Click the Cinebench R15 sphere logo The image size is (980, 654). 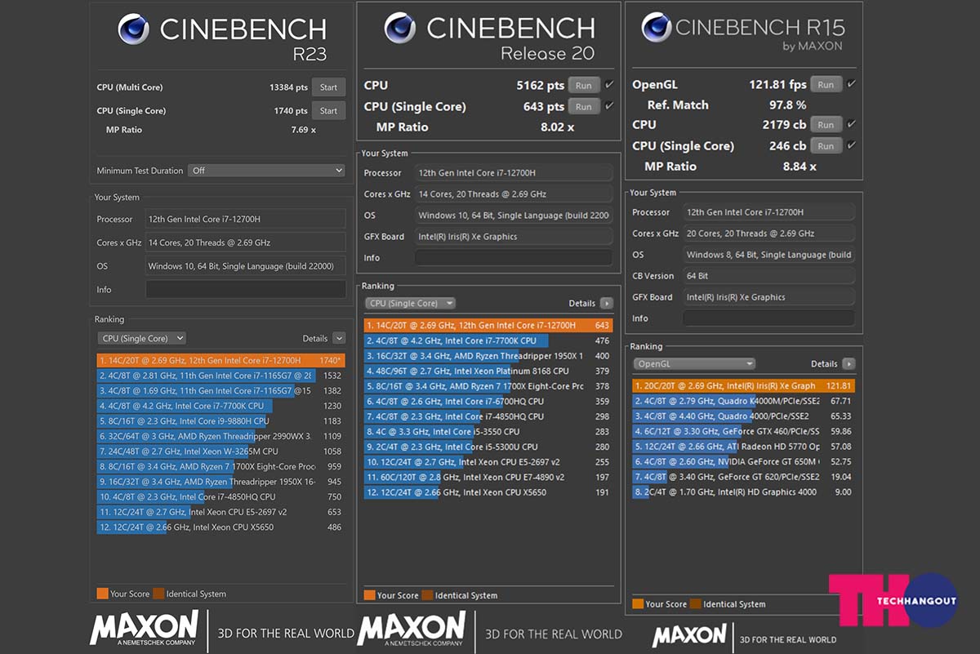click(x=657, y=27)
